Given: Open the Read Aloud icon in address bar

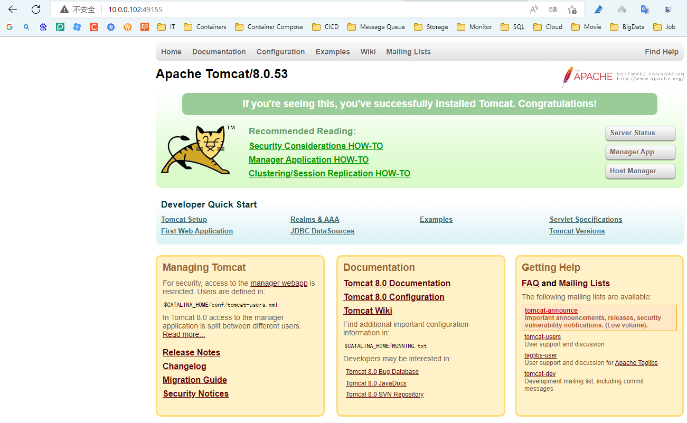Looking at the screenshot, I should [x=534, y=10].
